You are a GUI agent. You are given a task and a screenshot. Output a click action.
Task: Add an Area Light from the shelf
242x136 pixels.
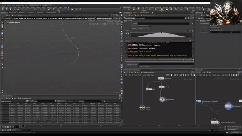point(138,10)
